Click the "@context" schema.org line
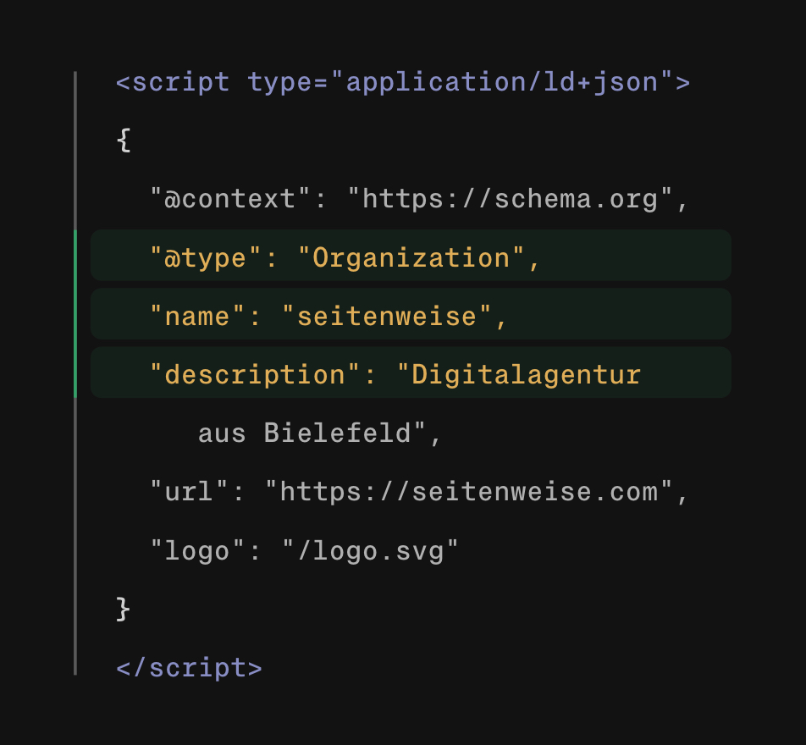The image size is (806, 745). pyautogui.click(x=419, y=200)
